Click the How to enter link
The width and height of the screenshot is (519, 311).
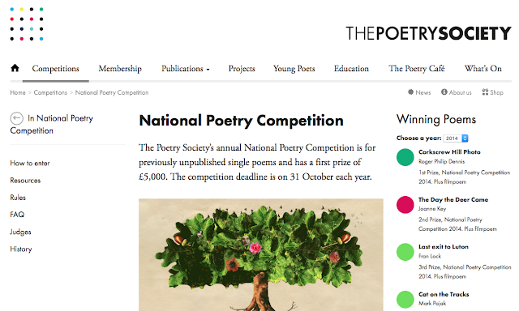pyautogui.click(x=30, y=164)
